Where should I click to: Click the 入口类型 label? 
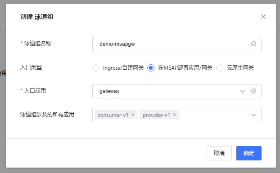[31, 67]
